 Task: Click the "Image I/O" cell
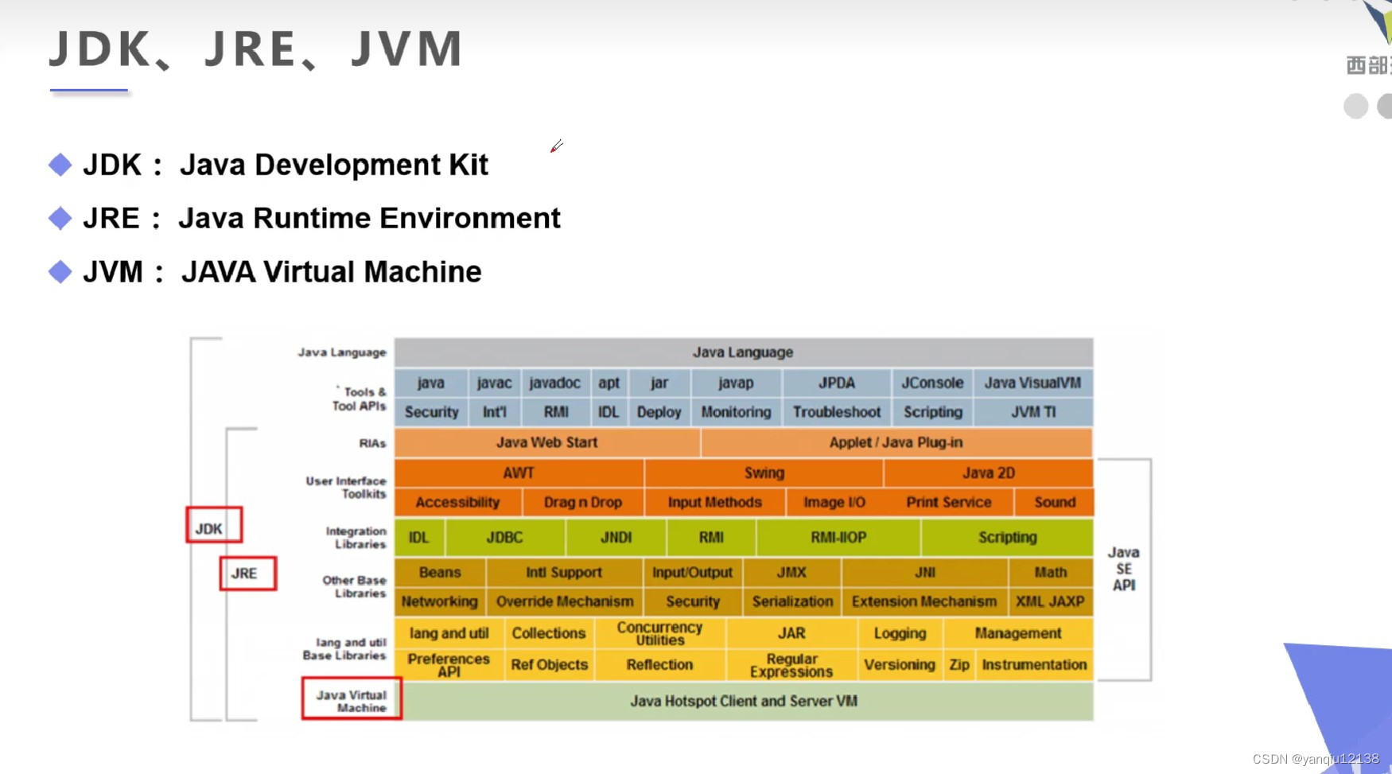coord(834,502)
